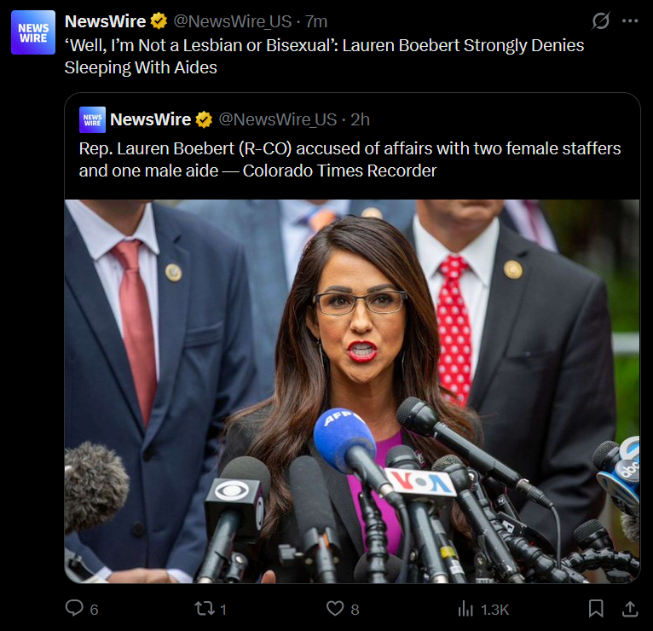Image resolution: width=653 pixels, height=631 pixels.
Task: Like the post with the heart icon
Action: pos(335,608)
